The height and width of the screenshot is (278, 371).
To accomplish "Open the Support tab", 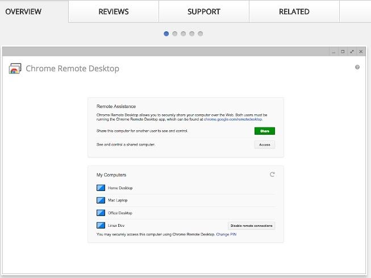I will tap(203, 11).
